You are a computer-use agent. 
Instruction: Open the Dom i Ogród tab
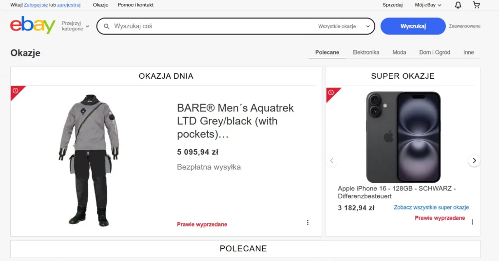435,52
